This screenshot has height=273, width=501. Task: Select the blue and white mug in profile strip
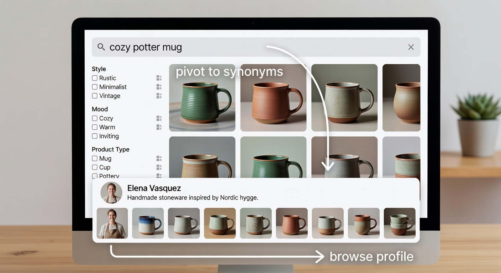pos(148,223)
